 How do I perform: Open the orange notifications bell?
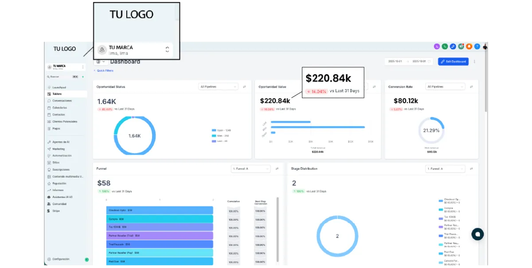click(x=469, y=46)
